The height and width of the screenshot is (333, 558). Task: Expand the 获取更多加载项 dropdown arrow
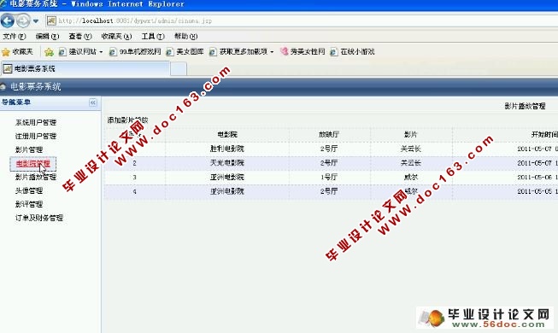pyautogui.click(x=272, y=52)
